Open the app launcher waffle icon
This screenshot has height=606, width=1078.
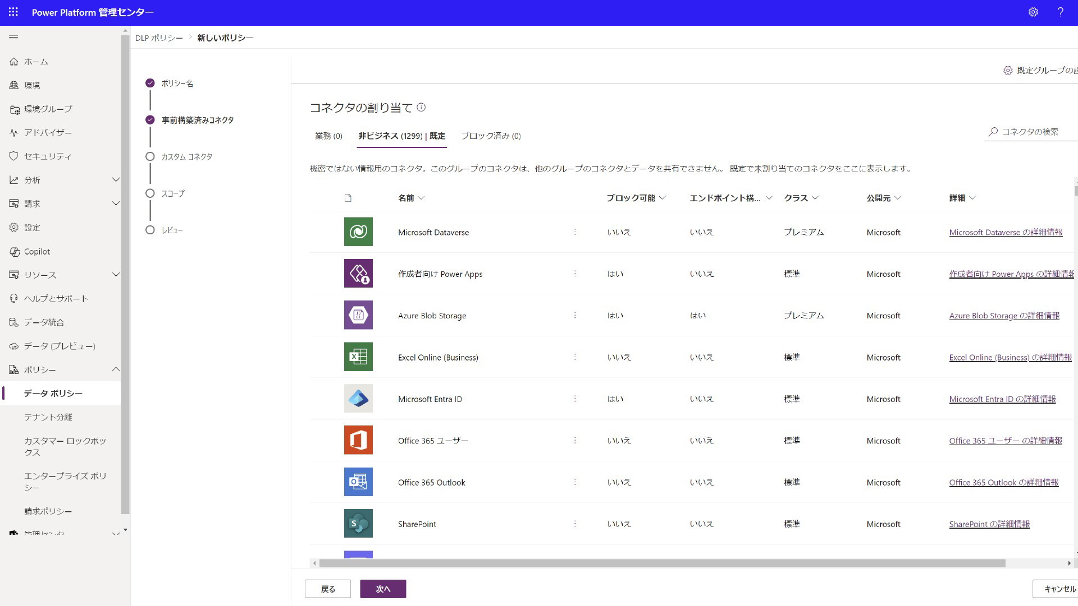tap(13, 12)
